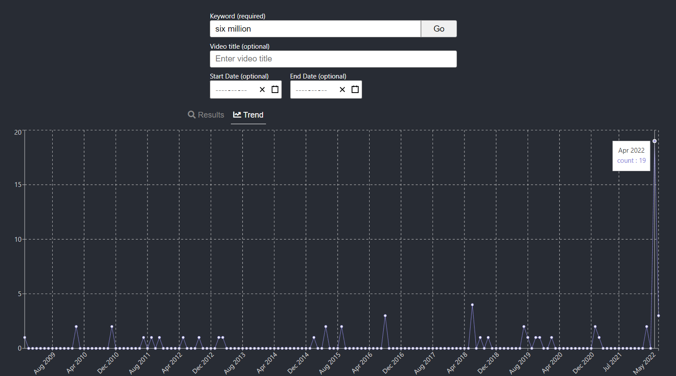
Task: Click the Apr 2022 tooltip box
Action: coord(631,156)
